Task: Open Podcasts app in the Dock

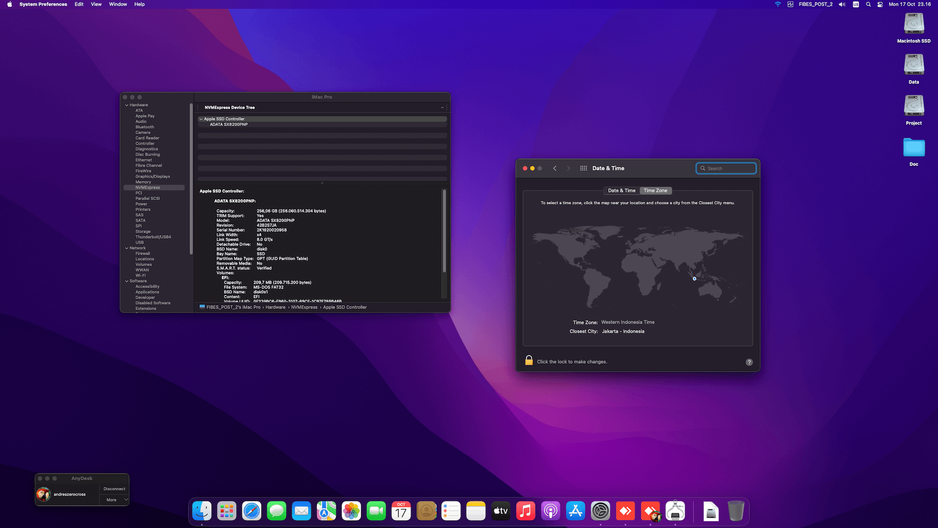Action: [x=551, y=511]
